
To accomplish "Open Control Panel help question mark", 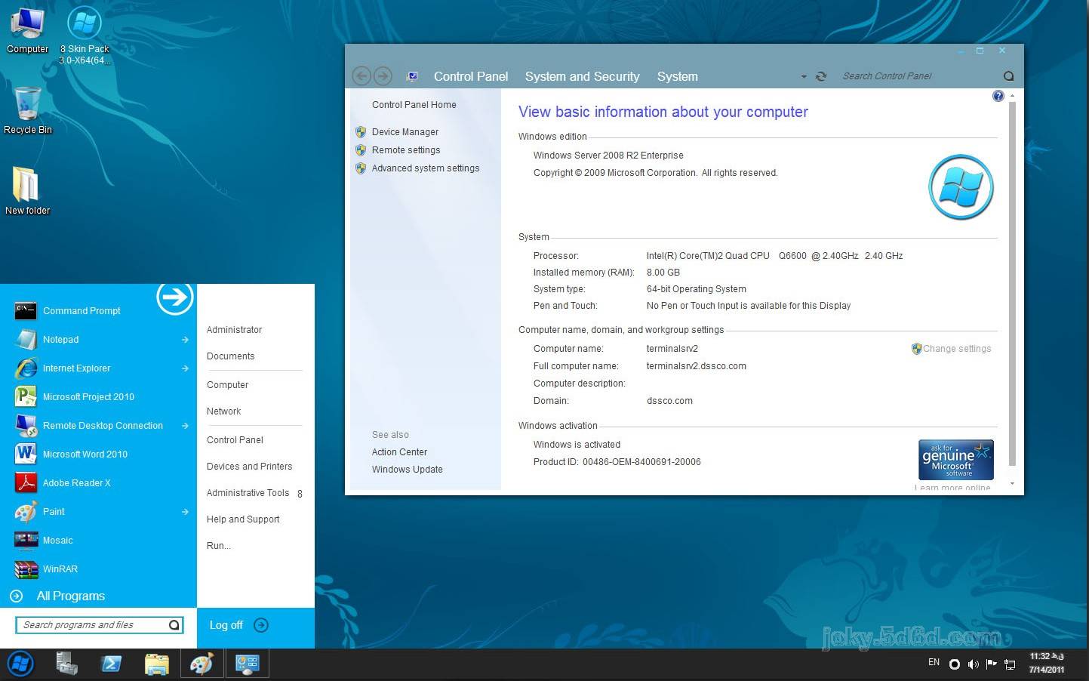I will point(998,96).
